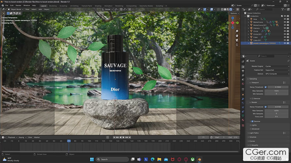
Task: Click the play animation button in timeline
Action: (x=123, y=137)
